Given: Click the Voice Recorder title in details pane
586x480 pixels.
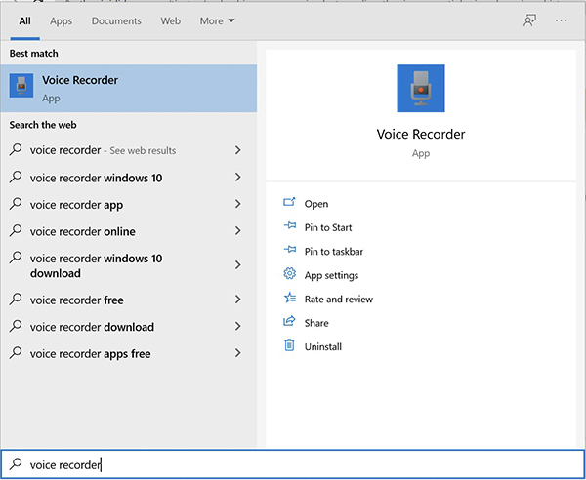Looking at the screenshot, I should tap(421, 134).
